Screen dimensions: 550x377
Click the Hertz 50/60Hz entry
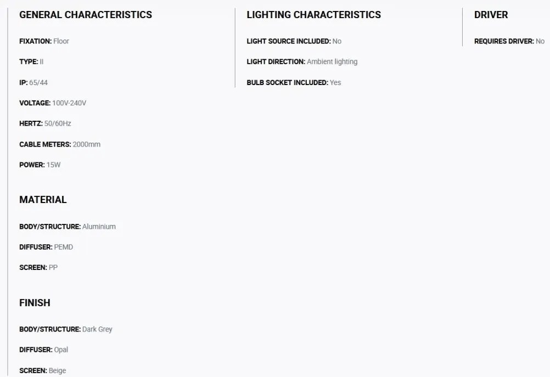(45, 123)
